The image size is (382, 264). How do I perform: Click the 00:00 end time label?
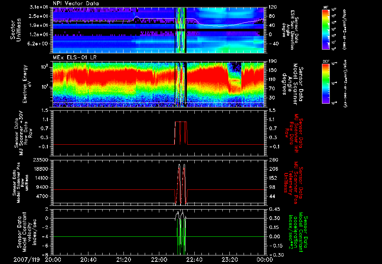[264, 259]
